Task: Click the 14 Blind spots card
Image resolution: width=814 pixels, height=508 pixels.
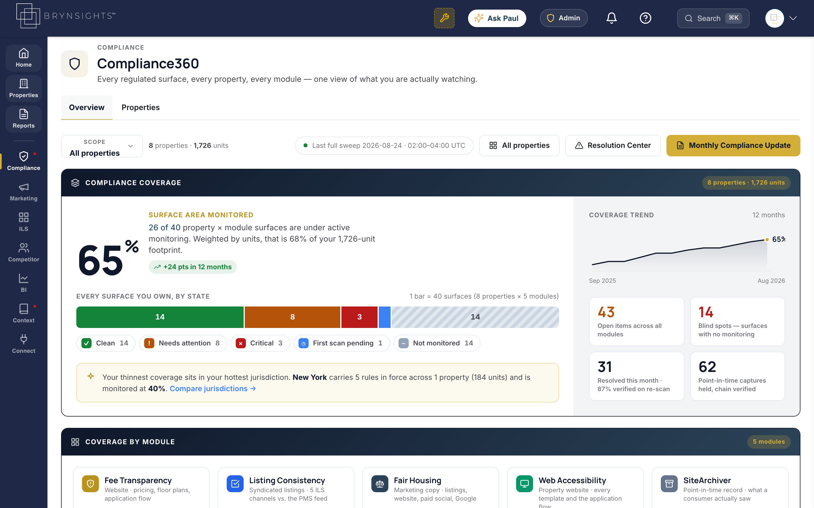Action: point(737,321)
